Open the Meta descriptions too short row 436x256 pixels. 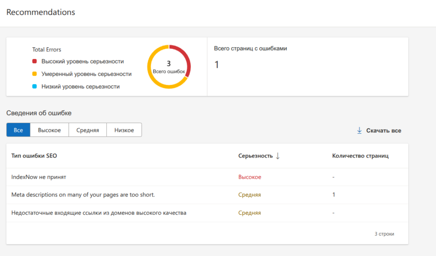click(x=83, y=195)
